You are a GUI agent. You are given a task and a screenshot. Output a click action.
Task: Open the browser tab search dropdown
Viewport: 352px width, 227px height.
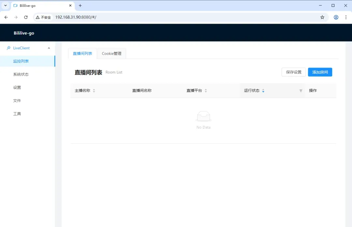[x=5, y=6]
